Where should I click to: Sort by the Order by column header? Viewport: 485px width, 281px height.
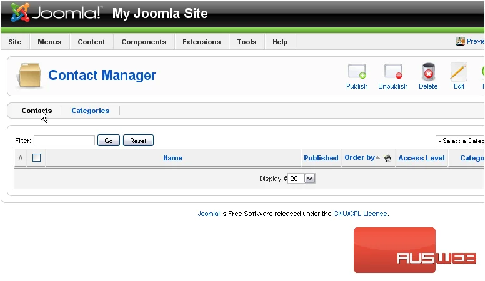tap(360, 157)
